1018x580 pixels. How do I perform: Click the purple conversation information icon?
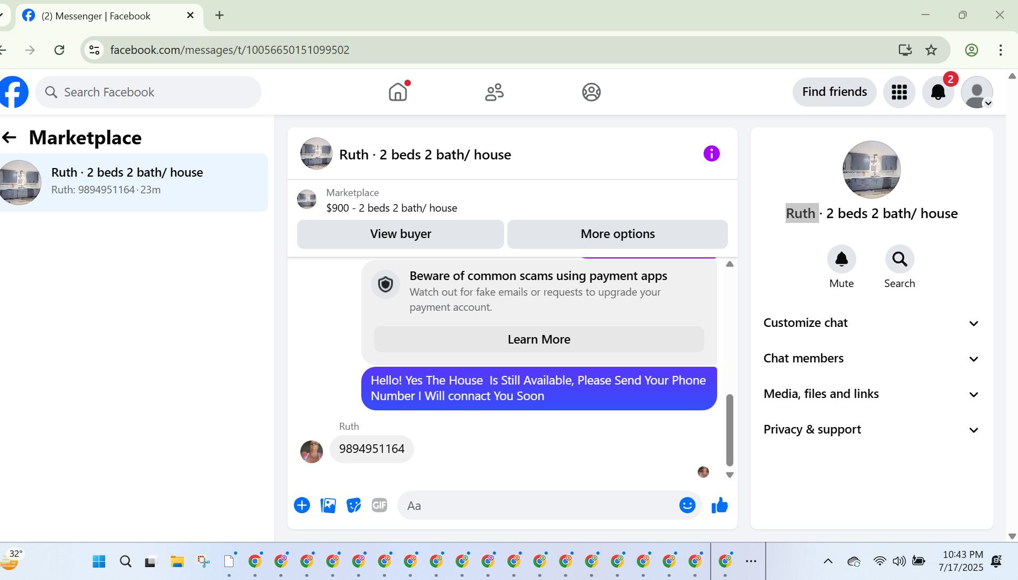(712, 153)
